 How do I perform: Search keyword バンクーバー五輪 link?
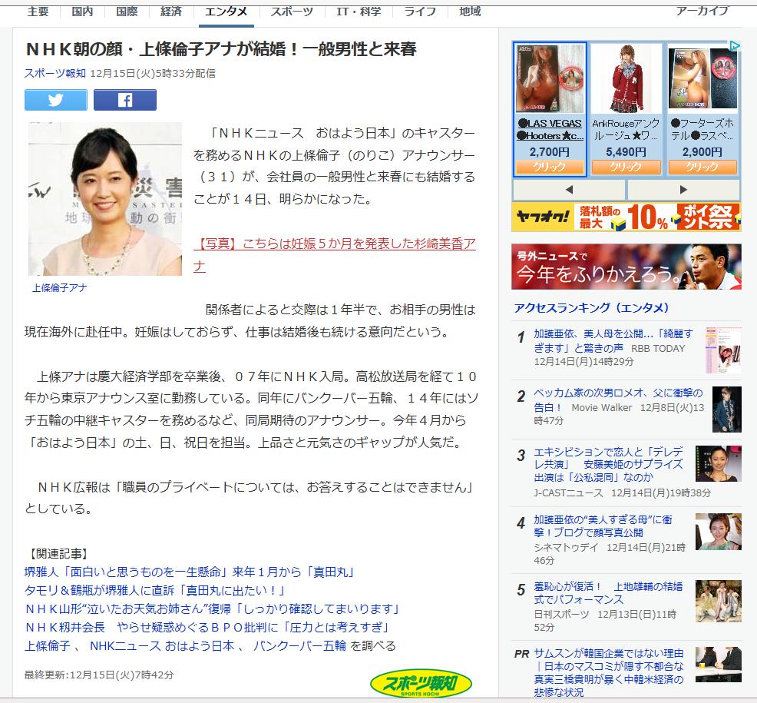299,646
